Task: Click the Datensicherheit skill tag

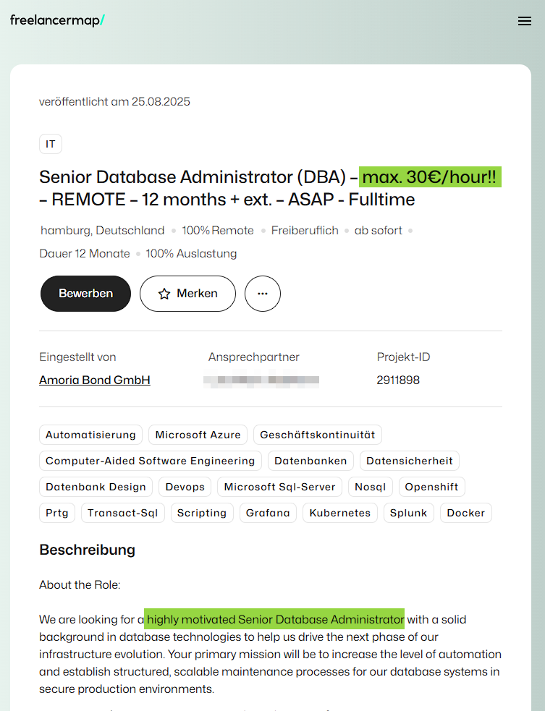Action: point(410,461)
